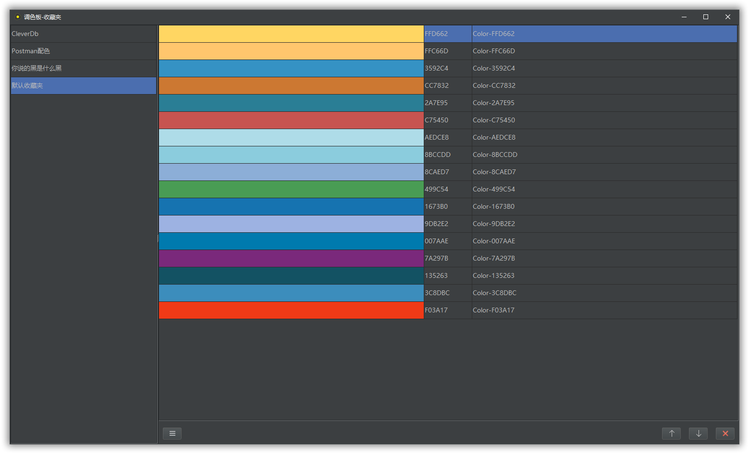Viewport: 749px width, 454px height.
Task: Click the hex code cell 8CAED7
Action: [x=448, y=172]
